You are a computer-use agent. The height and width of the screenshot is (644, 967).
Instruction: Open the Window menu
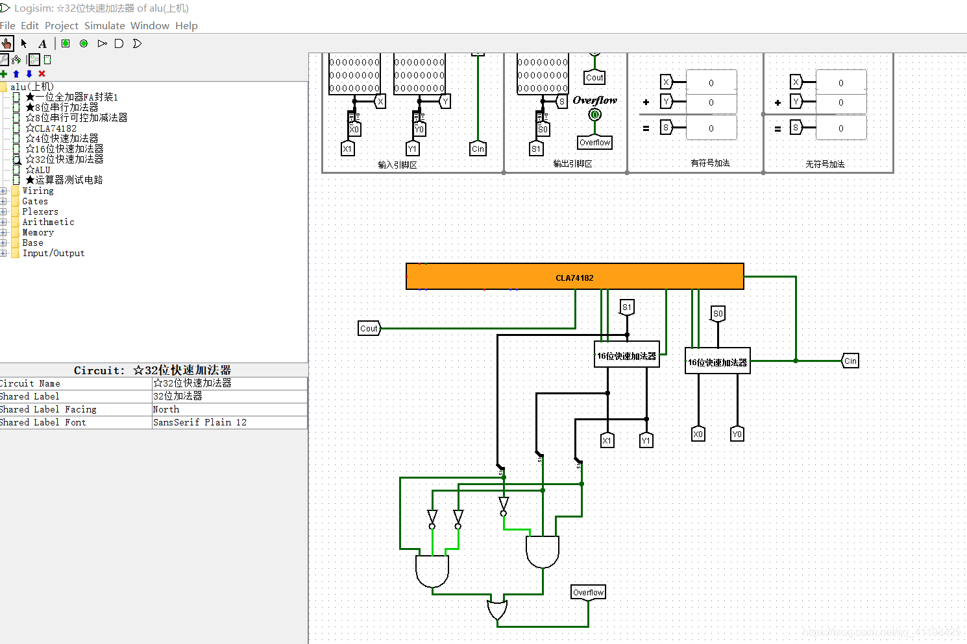point(150,26)
